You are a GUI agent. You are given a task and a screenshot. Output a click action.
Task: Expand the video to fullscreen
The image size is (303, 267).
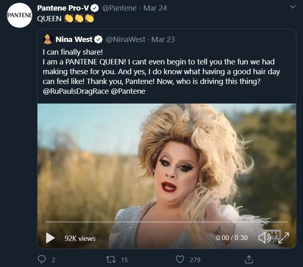(283, 238)
